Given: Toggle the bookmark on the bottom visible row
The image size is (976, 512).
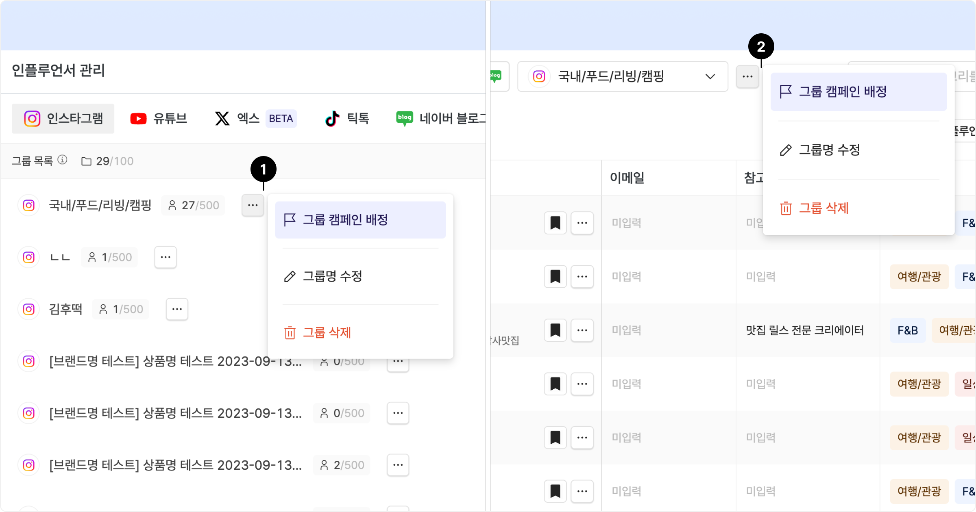Looking at the screenshot, I should click(555, 491).
